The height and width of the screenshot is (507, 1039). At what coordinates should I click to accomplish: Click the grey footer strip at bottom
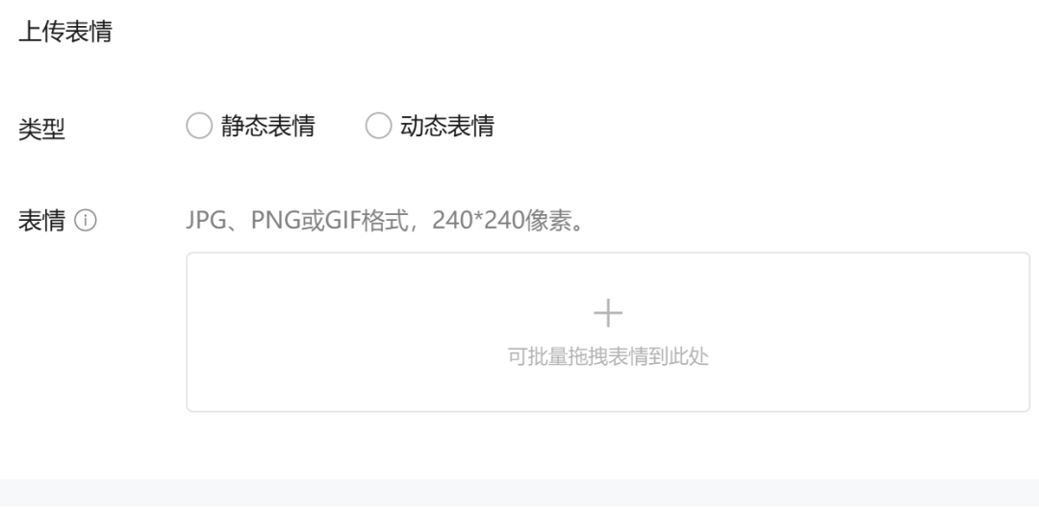(519, 493)
